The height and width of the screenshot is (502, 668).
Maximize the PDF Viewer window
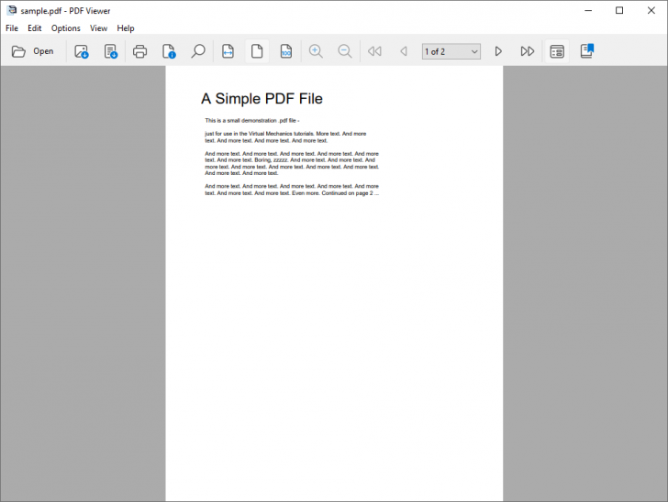tap(619, 11)
